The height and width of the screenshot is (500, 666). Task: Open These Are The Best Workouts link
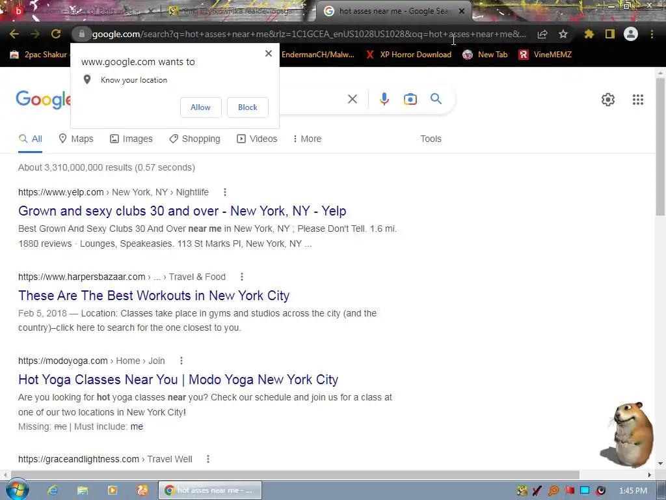[153, 296]
